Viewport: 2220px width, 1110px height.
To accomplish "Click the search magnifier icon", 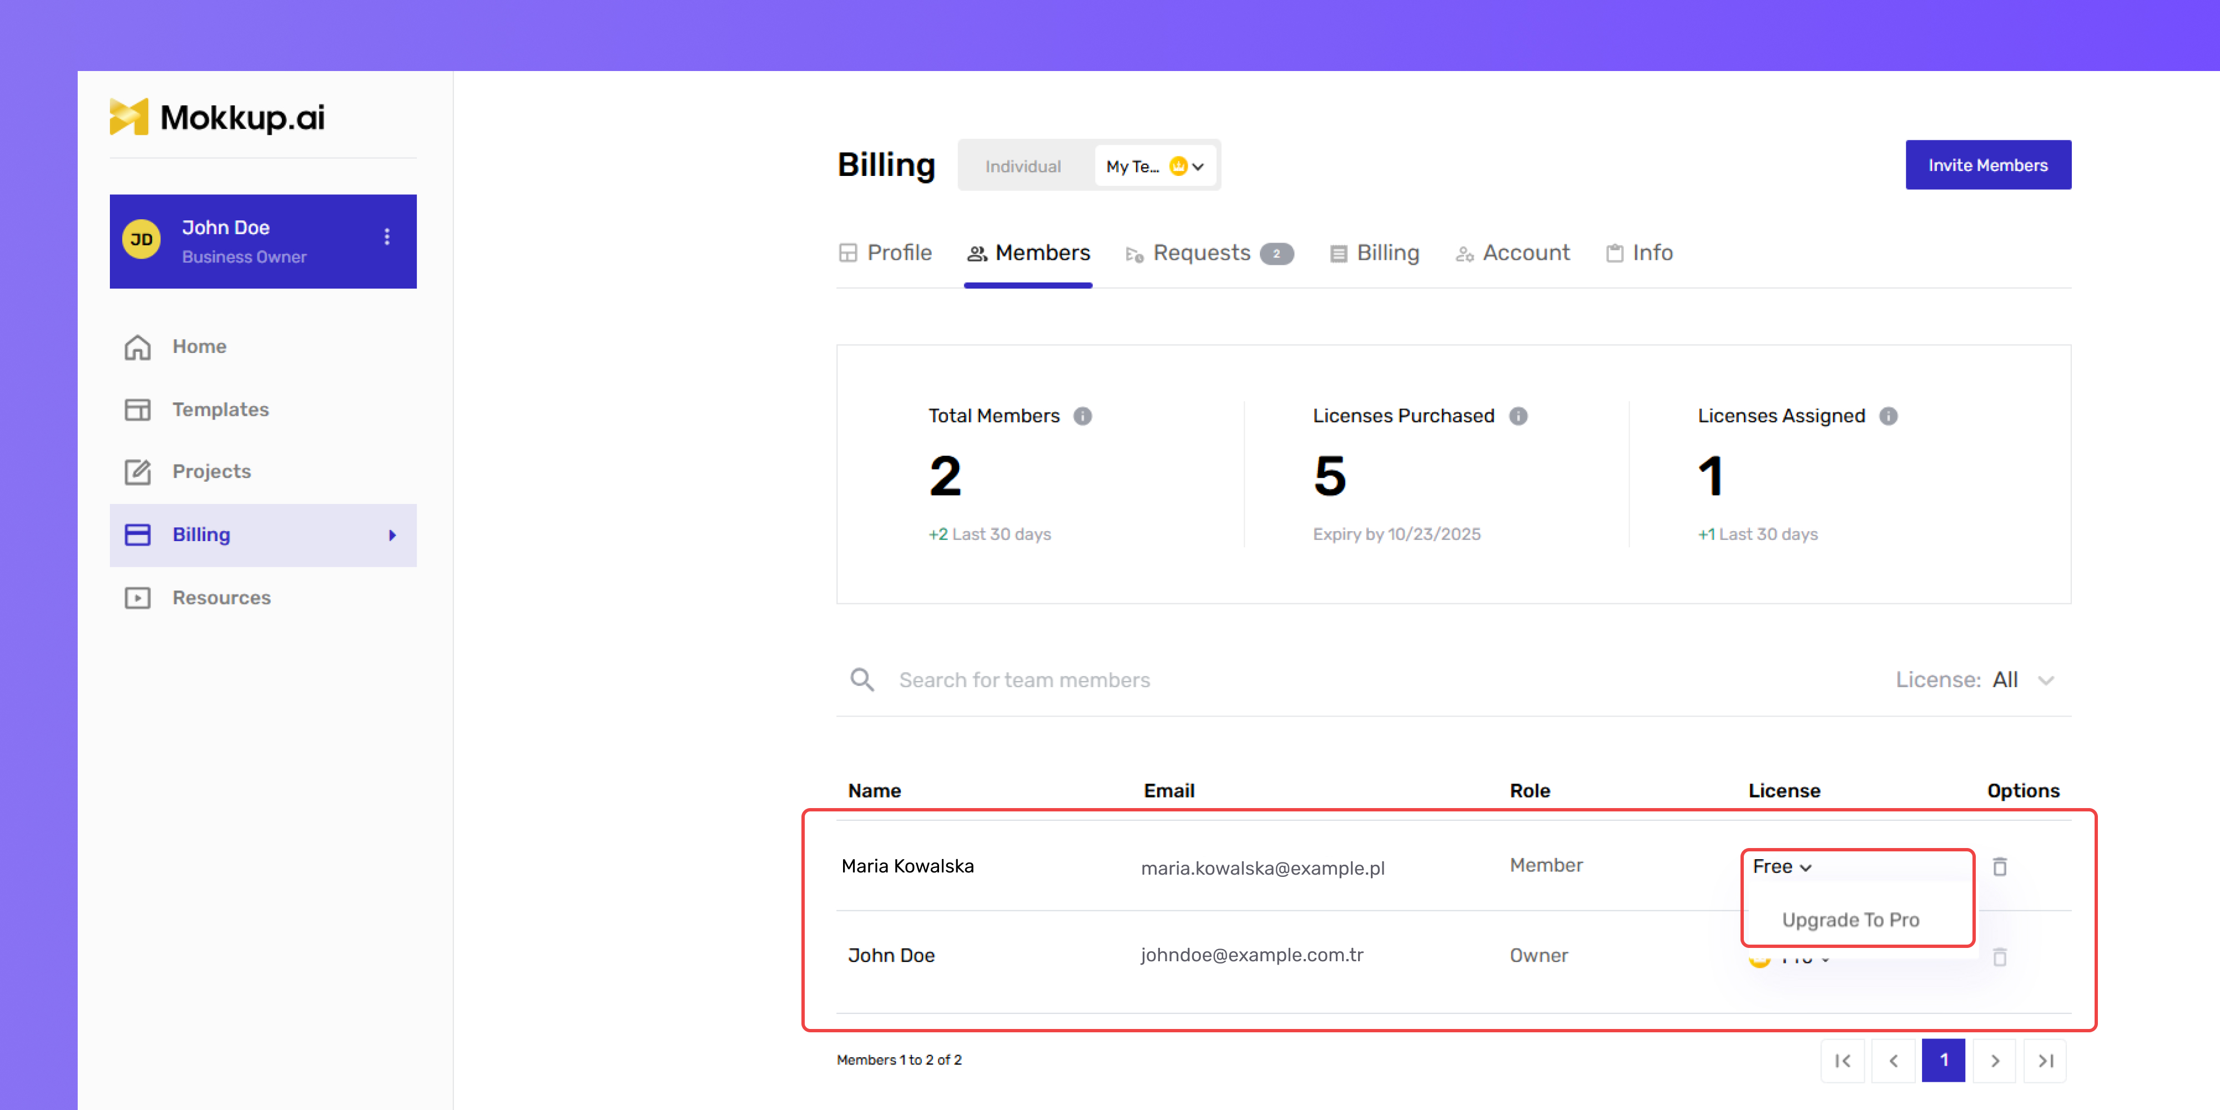I will [x=862, y=680].
